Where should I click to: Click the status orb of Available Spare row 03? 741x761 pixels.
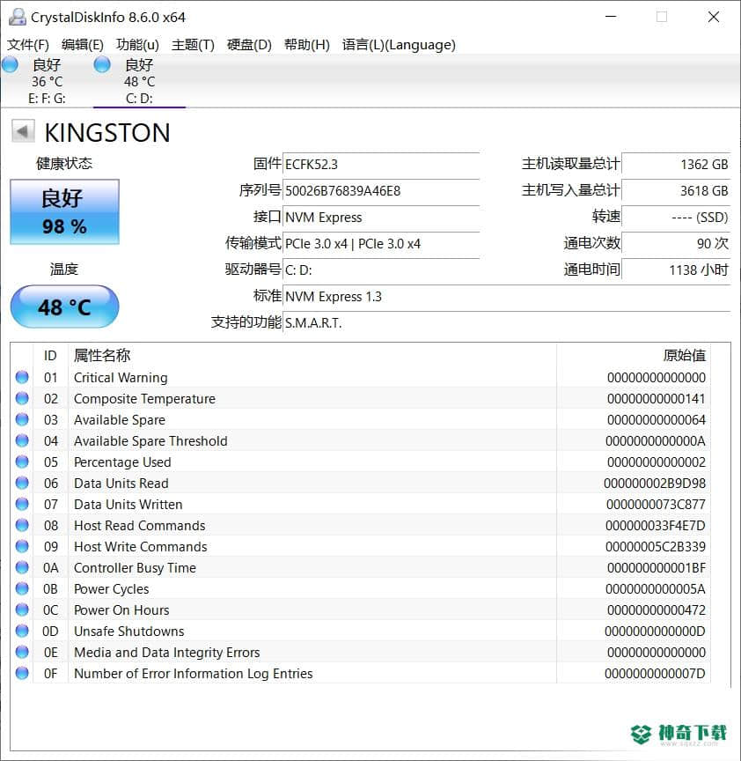pos(22,419)
